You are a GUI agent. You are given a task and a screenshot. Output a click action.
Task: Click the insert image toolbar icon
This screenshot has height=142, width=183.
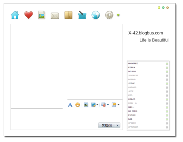[86, 105]
